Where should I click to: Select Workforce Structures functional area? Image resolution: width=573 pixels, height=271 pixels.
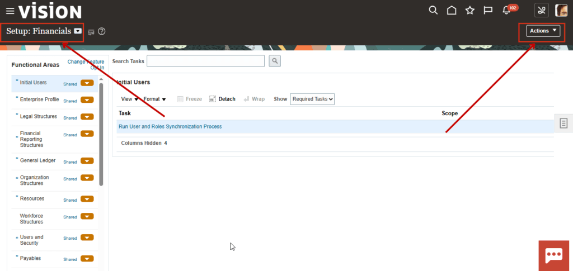coord(31,219)
